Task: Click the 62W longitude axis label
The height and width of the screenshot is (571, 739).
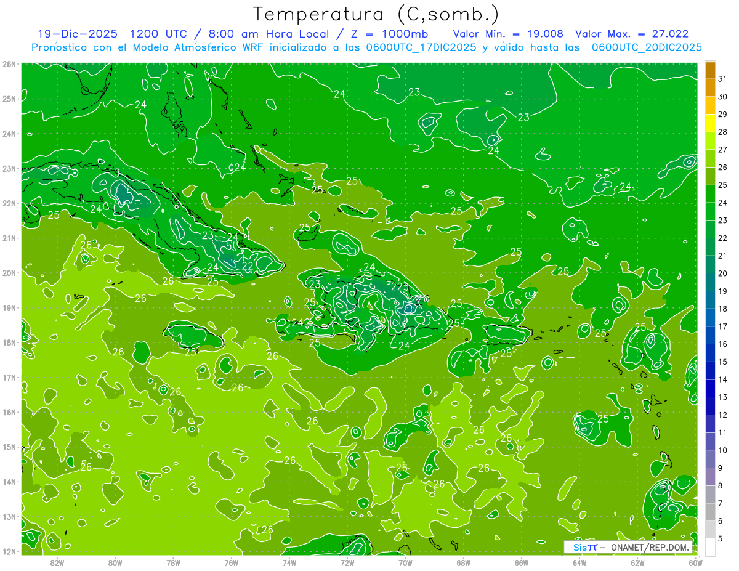Action: [637, 562]
